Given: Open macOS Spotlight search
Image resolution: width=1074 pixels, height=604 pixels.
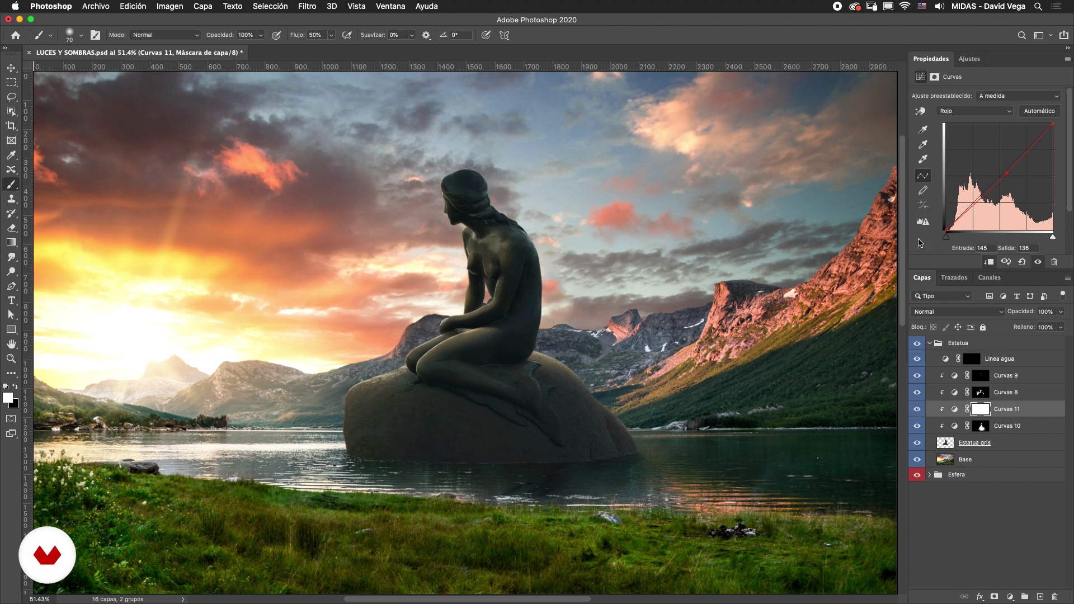Looking at the screenshot, I should tap(1038, 6).
